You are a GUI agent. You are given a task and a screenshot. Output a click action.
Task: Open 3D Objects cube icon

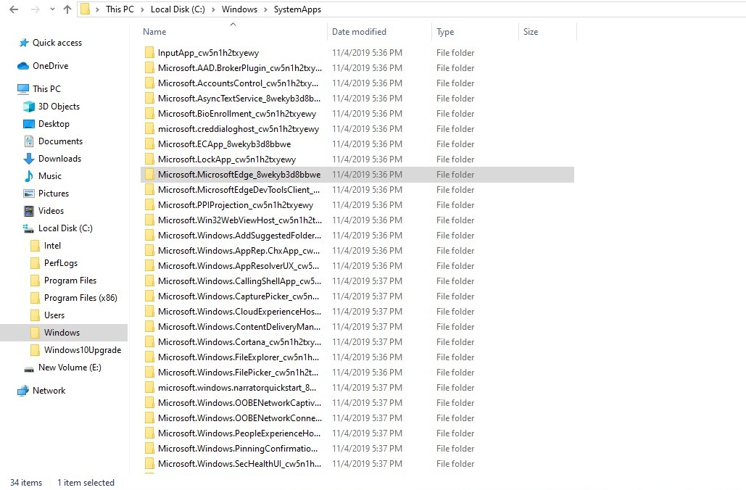29,107
